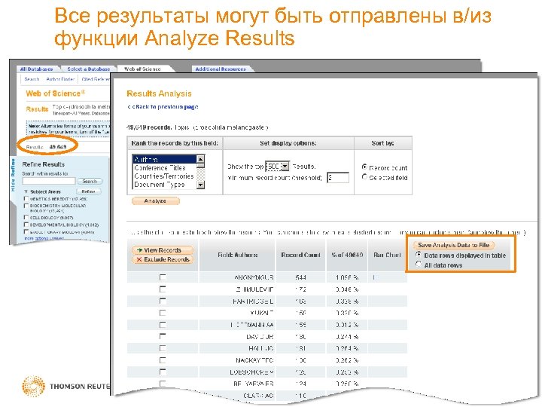Click the Exclude Records button
542x407 pixels.
click(x=162, y=259)
